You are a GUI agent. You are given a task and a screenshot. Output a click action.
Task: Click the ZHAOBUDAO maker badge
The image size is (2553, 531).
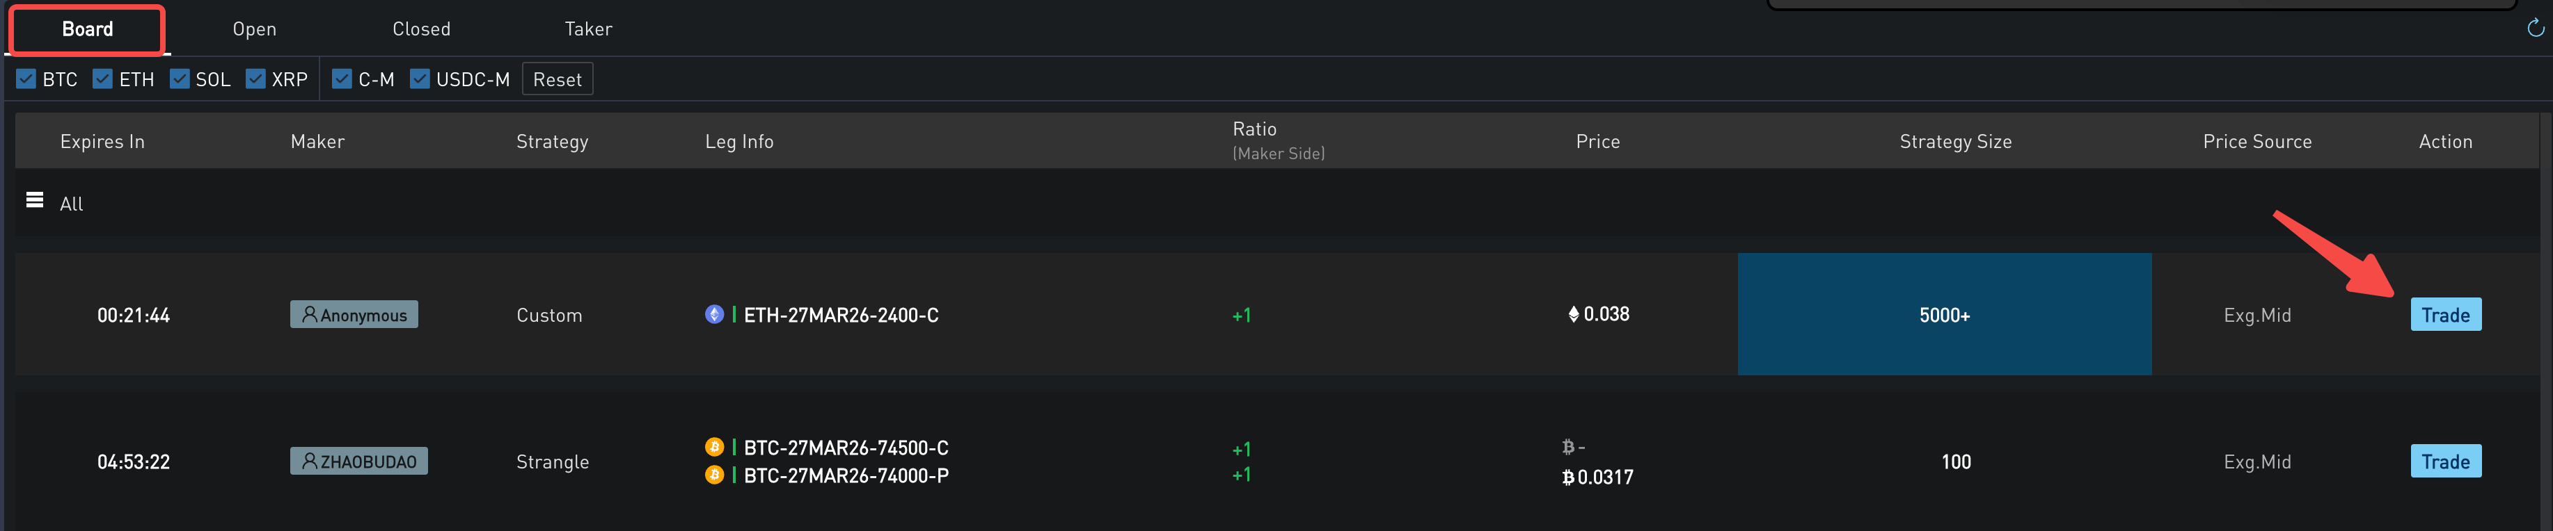point(358,461)
